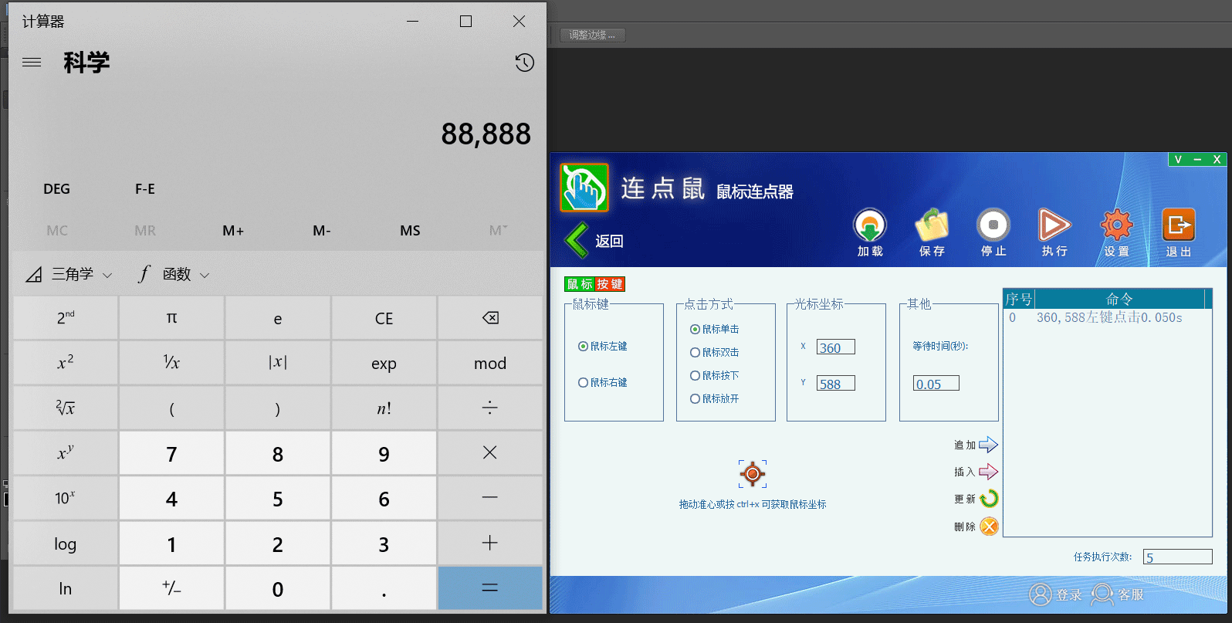
Task: Select 鼠标右键 radio button
Action: tap(583, 382)
